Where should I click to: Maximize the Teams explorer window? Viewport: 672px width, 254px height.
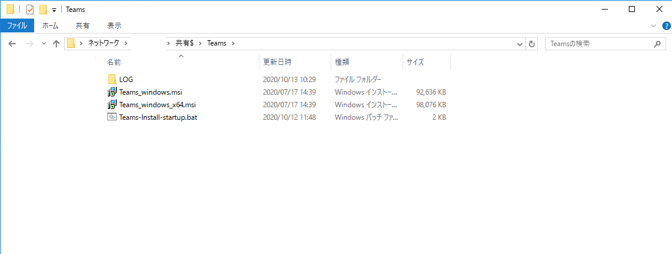click(x=632, y=10)
